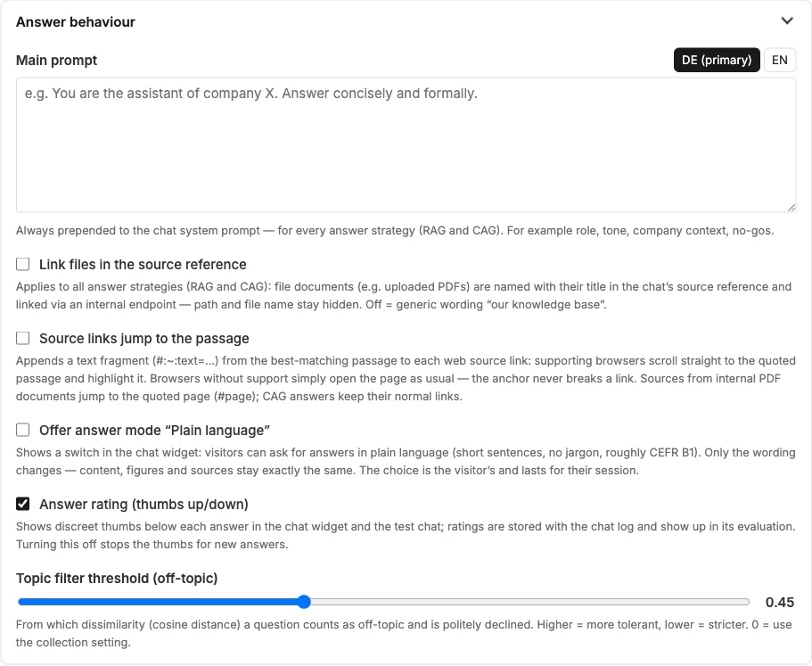Enable Offer answer mode Plain language checkbox
The width and height of the screenshot is (812, 666).
point(23,430)
